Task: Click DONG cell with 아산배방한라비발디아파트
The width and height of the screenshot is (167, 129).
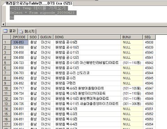Action: point(87,63)
